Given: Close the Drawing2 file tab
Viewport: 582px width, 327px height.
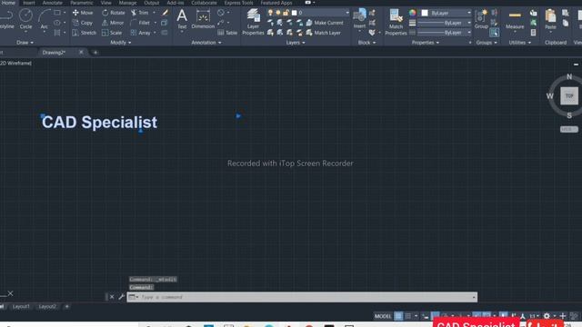Looking at the screenshot, I should (x=81, y=53).
